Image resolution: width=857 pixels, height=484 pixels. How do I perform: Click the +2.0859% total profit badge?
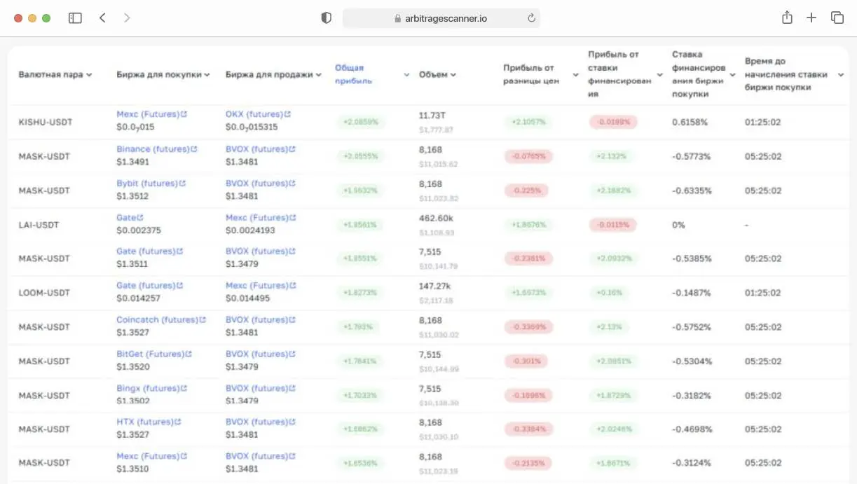tap(361, 122)
